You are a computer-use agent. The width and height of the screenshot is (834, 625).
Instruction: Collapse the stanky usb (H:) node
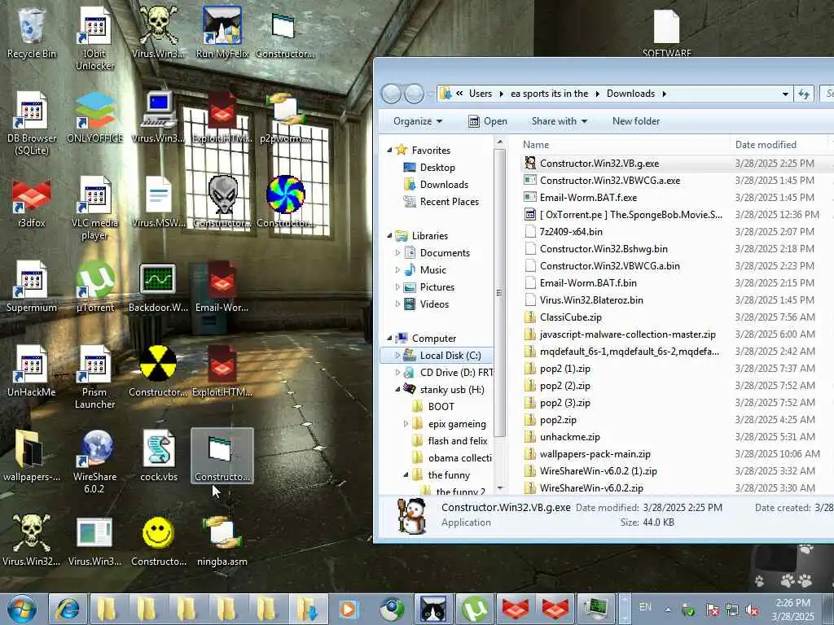click(x=397, y=390)
